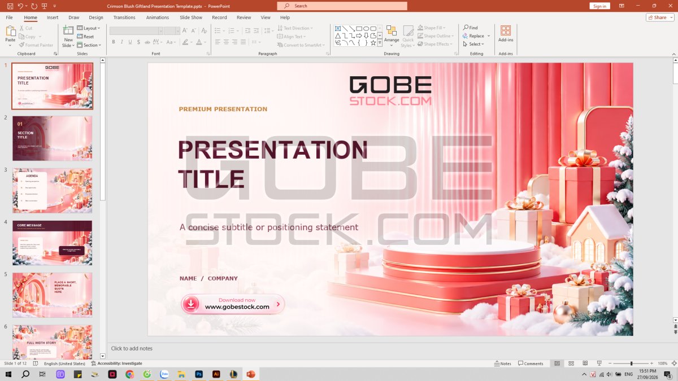Screen dimensions: 678x381
Task: Select slide 3 Agenda thumbnail
Action: click(52, 190)
